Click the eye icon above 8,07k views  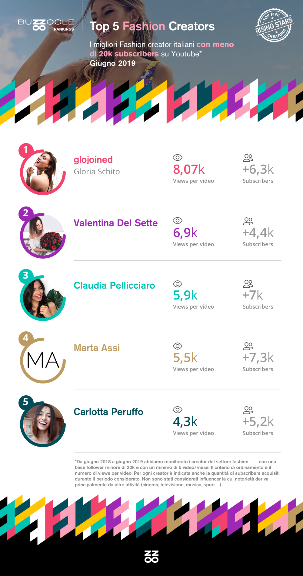(x=177, y=157)
